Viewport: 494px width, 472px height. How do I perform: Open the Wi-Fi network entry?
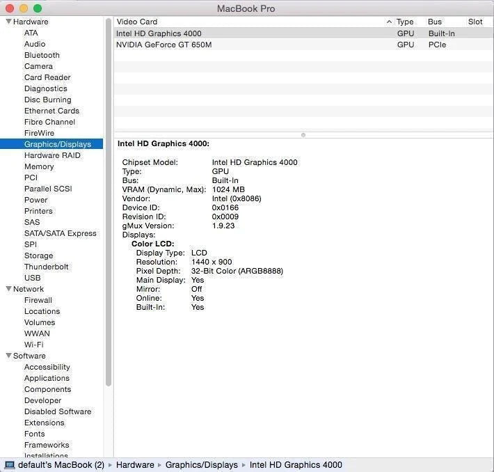coord(34,345)
